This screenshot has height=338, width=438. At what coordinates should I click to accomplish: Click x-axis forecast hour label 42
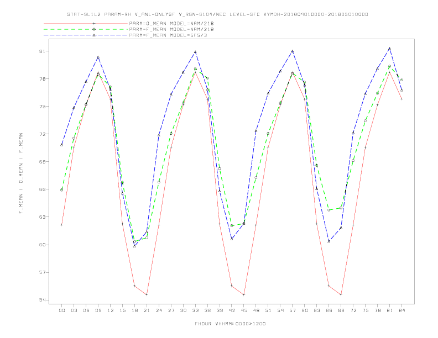[232, 310]
